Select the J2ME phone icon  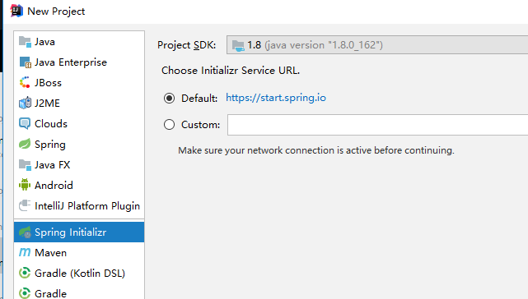click(25, 103)
